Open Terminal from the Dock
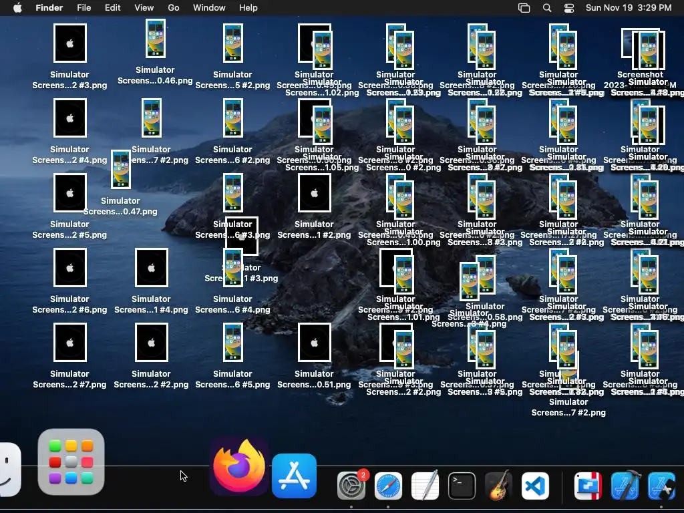The image size is (684, 513). pyautogui.click(x=462, y=486)
